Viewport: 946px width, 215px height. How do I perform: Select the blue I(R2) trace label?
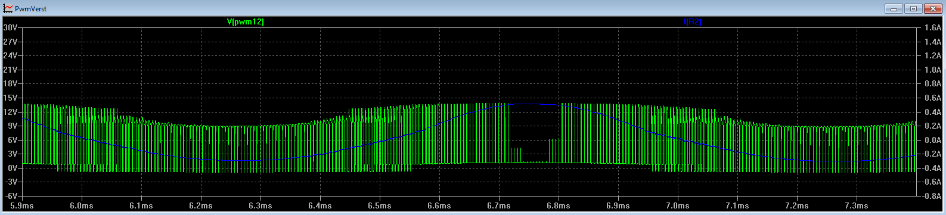point(692,22)
